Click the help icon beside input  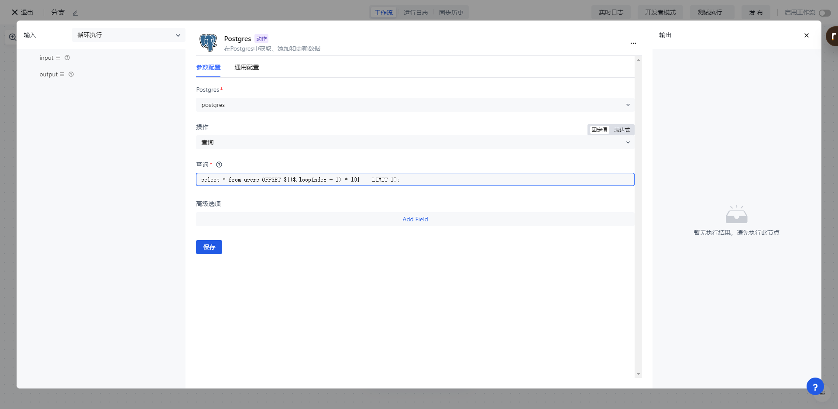67,58
